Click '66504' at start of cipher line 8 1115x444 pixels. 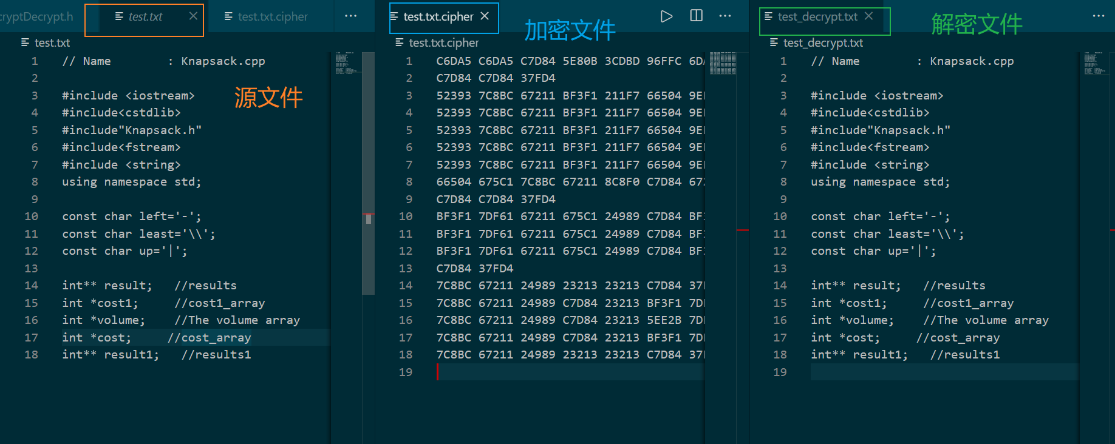pos(454,182)
